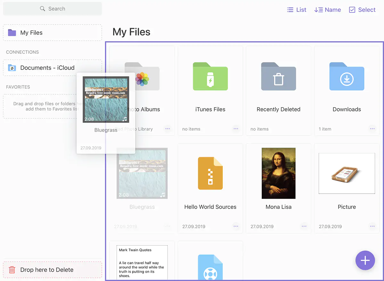Image resolution: width=384 pixels, height=281 pixels.
Task: Select Documents - iCloud in sidebar
Action: [47, 68]
